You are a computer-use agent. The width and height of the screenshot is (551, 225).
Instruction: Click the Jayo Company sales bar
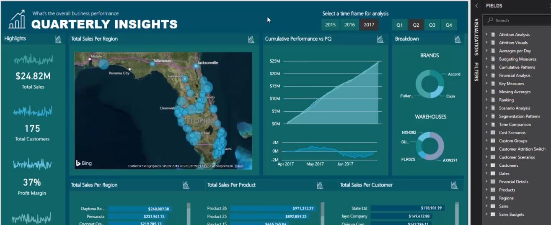pyautogui.click(x=402, y=216)
